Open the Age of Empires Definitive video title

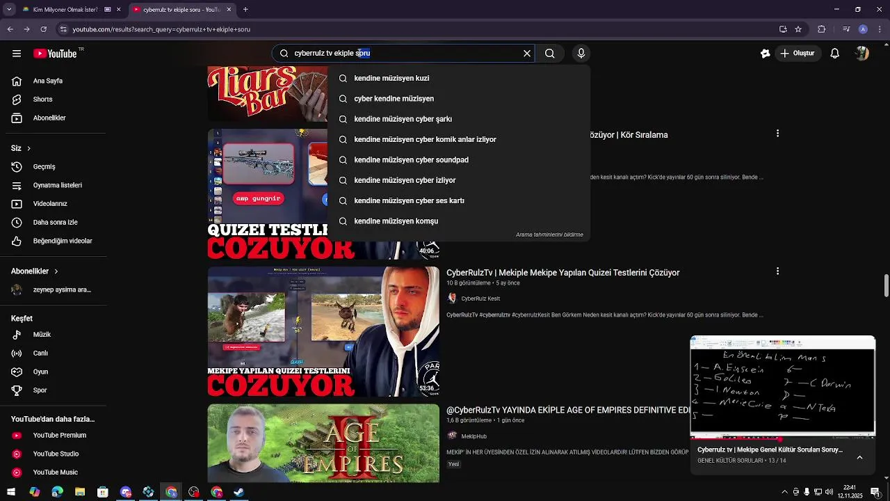pos(567,411)
